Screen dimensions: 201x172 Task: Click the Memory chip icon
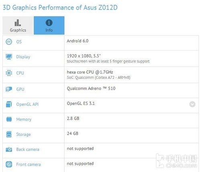[9, 119]
